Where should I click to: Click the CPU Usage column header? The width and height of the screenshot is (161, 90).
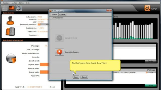click(x=151, y=70)
